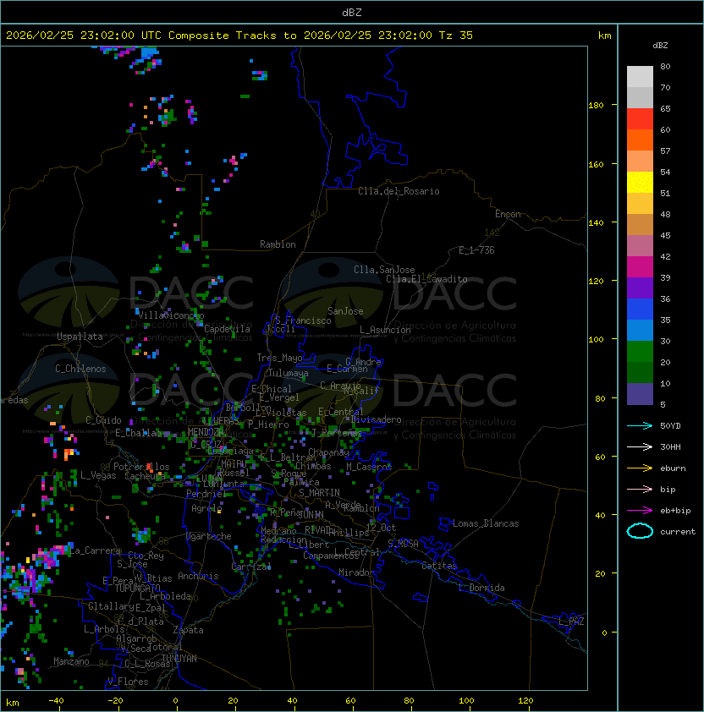Click the 'eburn' legend label
The width and height of the screenshot is (704, 712).
coord(673,468)
